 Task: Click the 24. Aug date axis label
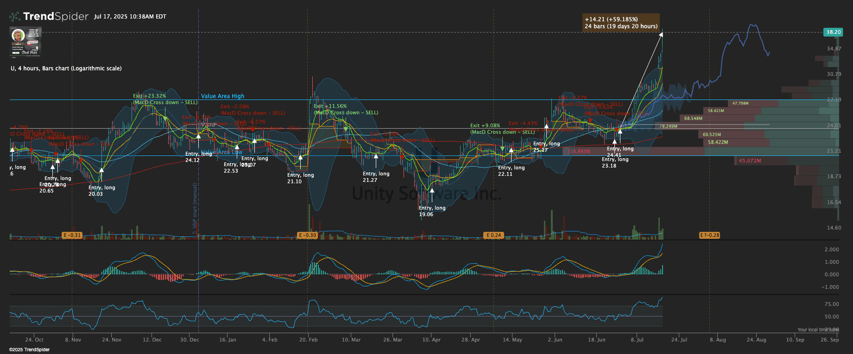point(756,340)
